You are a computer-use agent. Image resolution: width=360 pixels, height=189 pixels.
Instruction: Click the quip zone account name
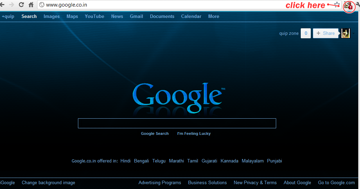289,33
